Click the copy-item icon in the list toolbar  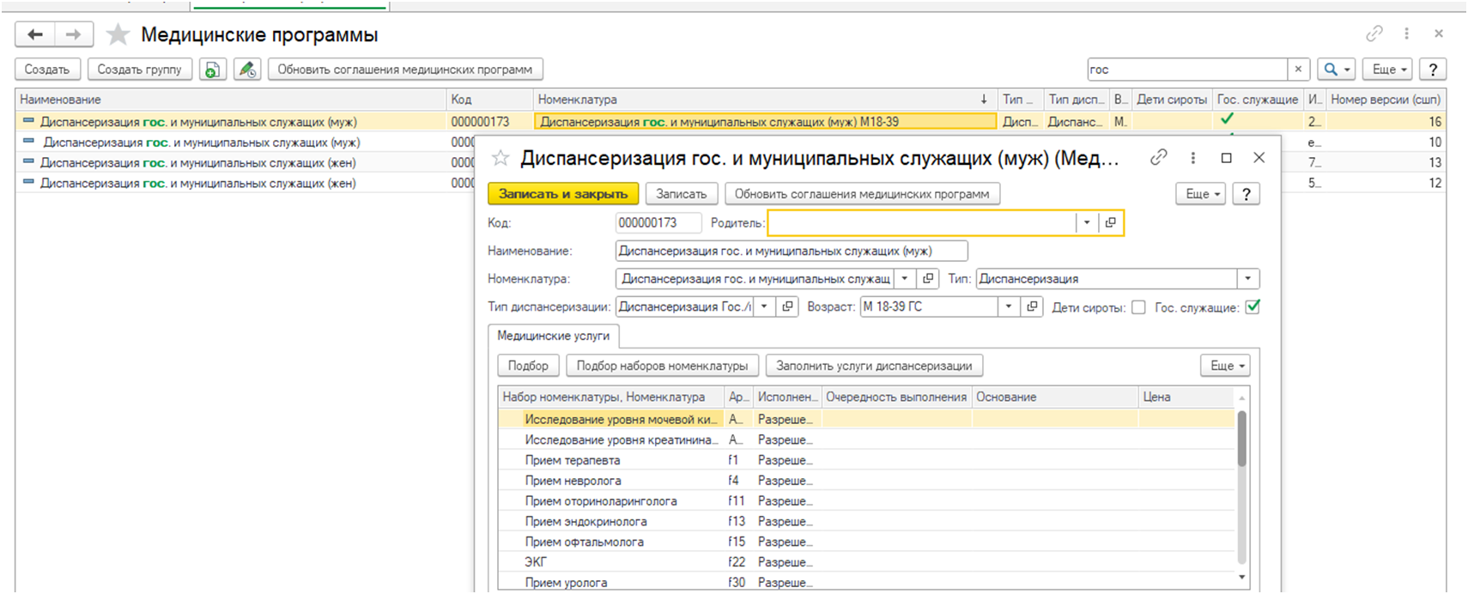tap(212, 70)
